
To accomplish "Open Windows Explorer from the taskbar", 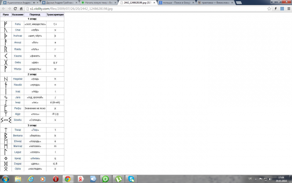I will (18, 179).
